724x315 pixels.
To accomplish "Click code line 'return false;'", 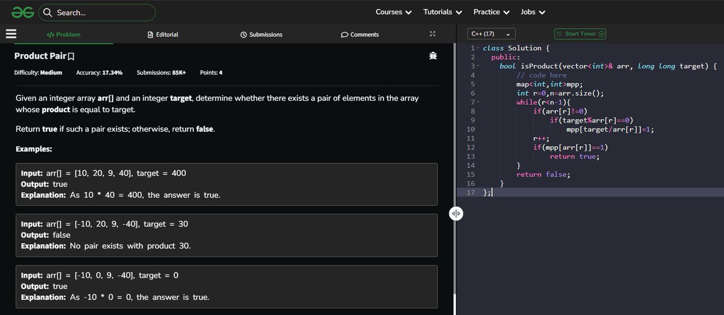I will coord(543,174).
